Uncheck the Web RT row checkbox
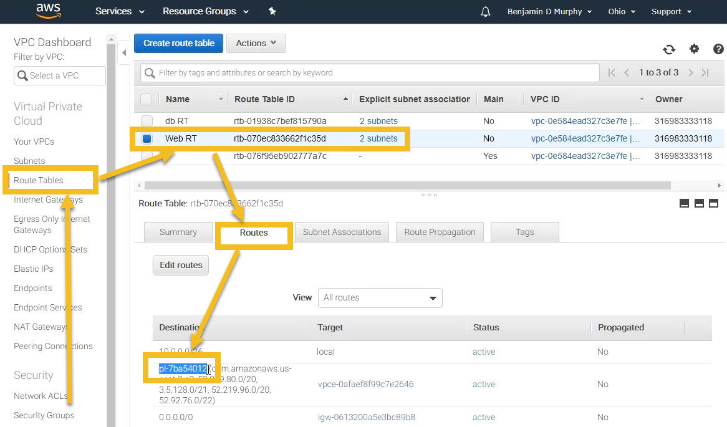This screenshot has height=427, width=727. 147,138
